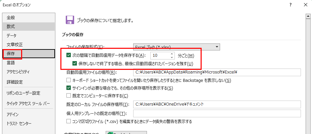Toggle 次の間隔で自動回復用データを保存する checkbox
The image size is (312, 134).
(x=69, y=55)
